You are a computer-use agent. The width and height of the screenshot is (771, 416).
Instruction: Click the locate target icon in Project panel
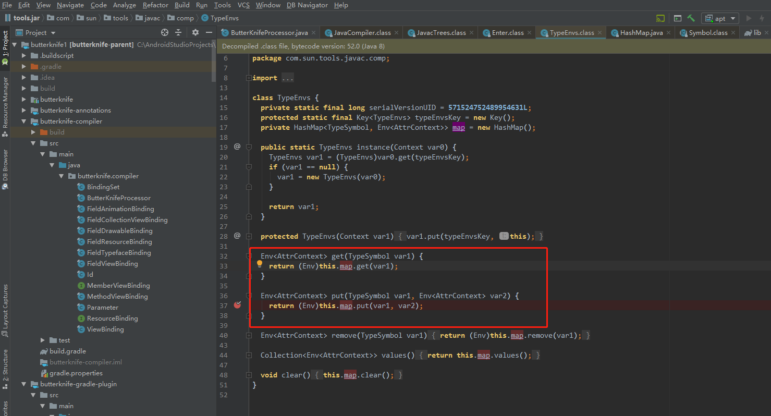tap(165, 32)
